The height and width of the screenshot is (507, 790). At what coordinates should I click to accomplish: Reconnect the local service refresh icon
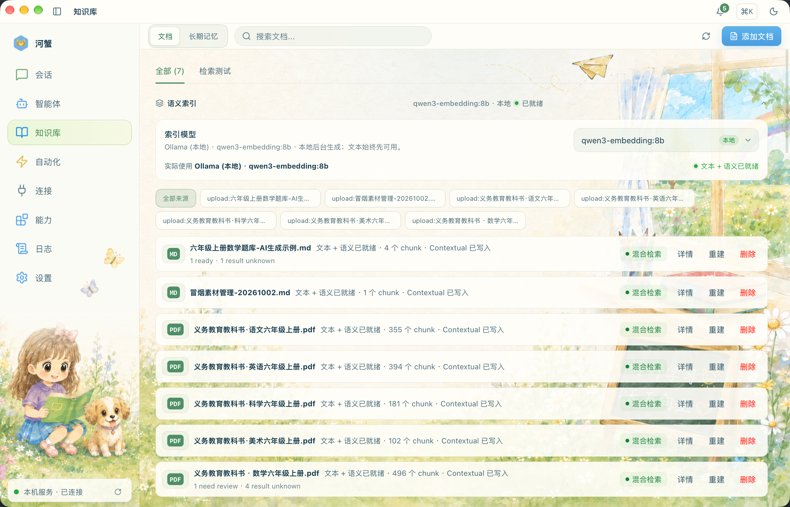[x=118, y=492]
